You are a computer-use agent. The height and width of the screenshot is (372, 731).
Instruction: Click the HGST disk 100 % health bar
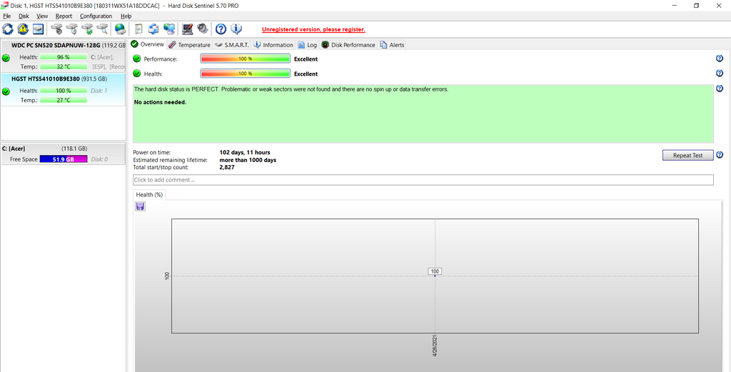pyautogui.click(x=64, y=91)
